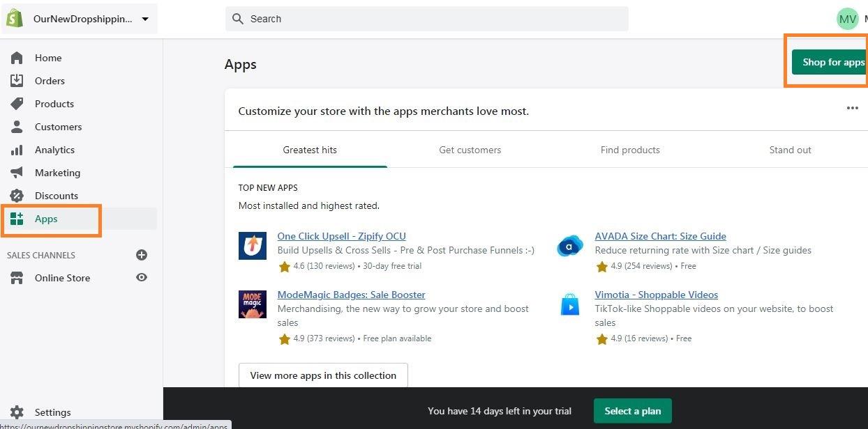Click the 'Build Upsells & Cross Sells' description

pyautogui.click(x=405, y=250)
